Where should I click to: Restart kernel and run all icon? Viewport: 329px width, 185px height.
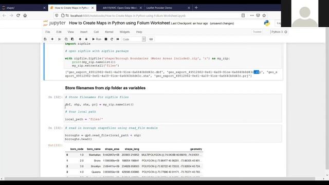click(118, 39)
